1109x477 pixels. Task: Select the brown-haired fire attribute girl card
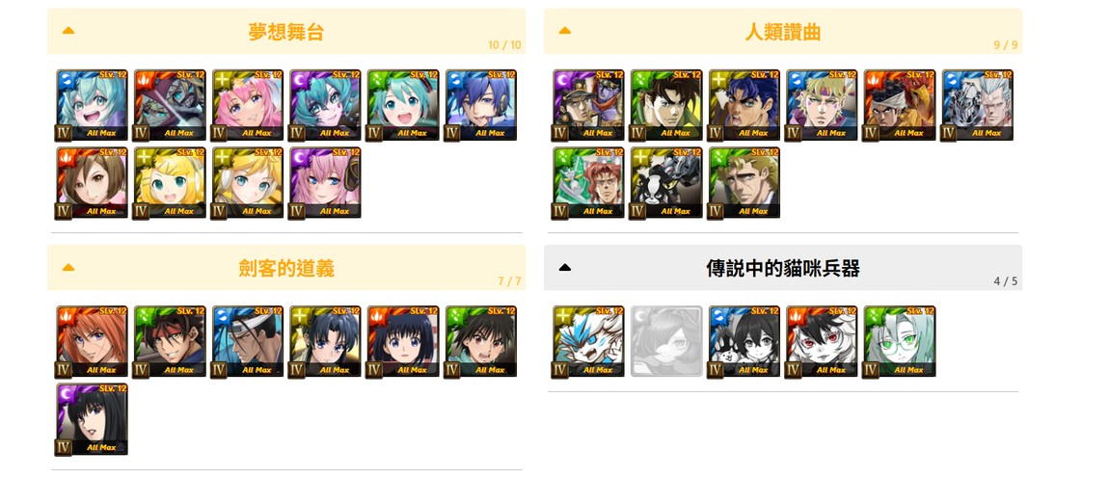tap(92, 182)
